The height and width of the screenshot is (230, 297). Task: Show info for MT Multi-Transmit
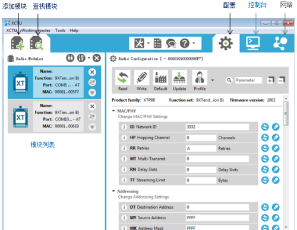(x=124, y=159)
